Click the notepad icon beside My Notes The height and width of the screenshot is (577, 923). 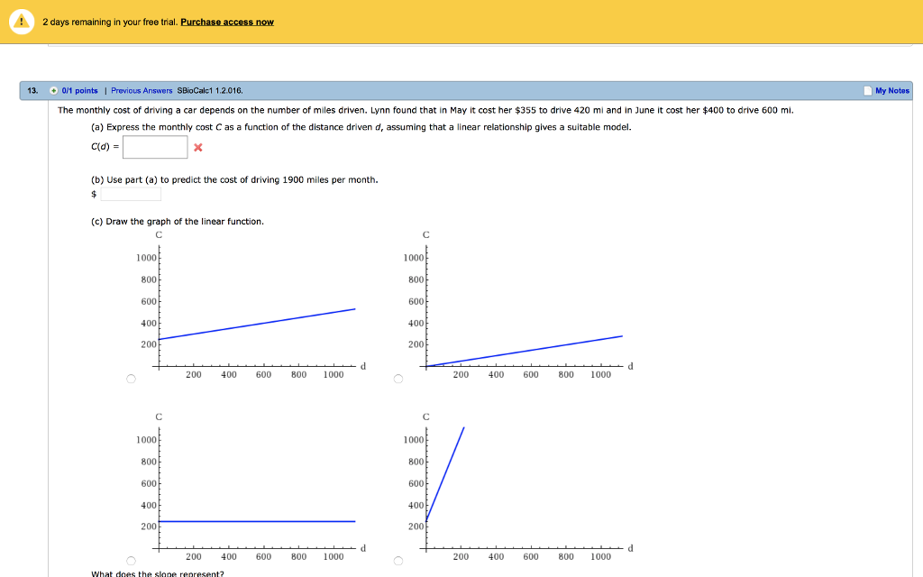click(867, 91)
